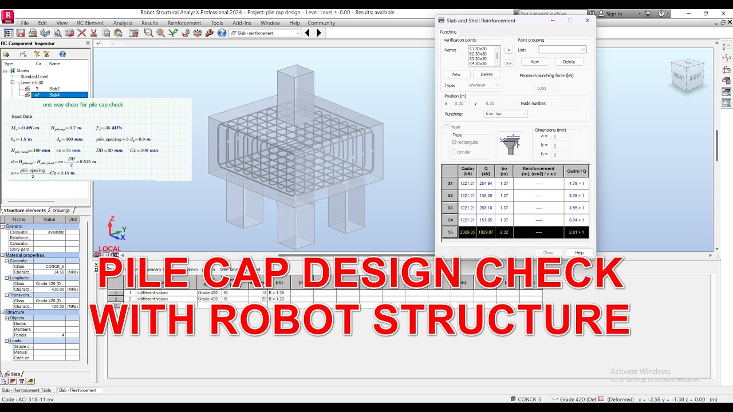Click Delete under Point grouping

(x=569, y=62)
